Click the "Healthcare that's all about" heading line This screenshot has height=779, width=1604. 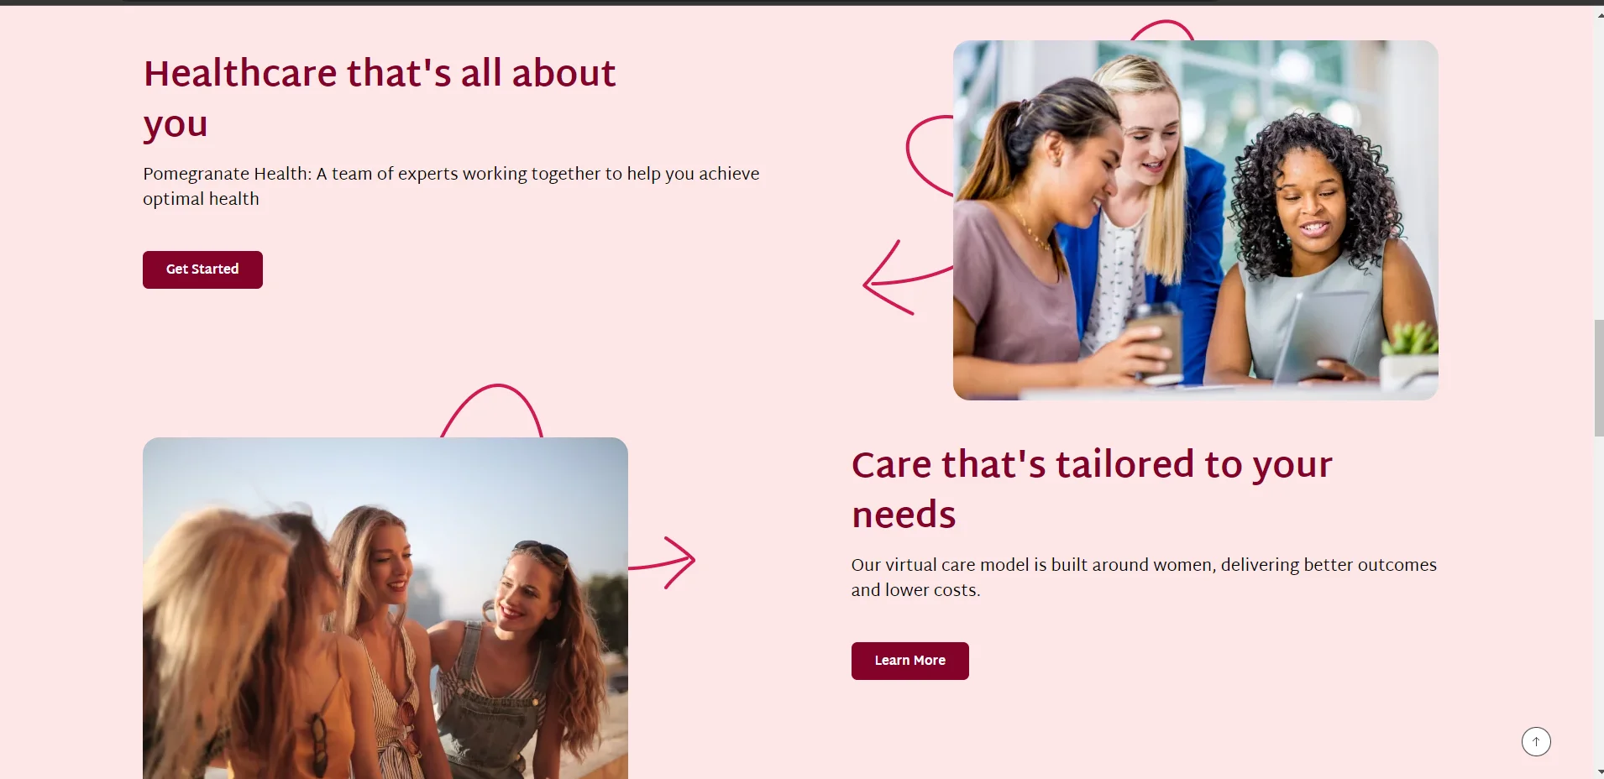380,74
